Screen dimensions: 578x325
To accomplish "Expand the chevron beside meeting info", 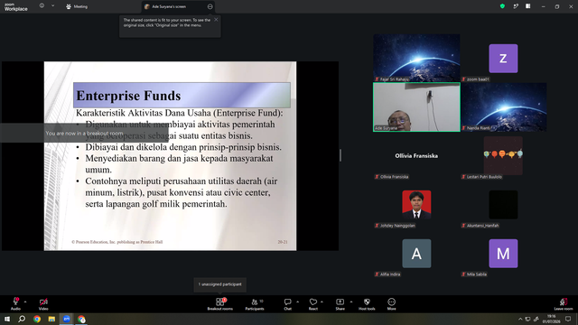I will (52, 6).
